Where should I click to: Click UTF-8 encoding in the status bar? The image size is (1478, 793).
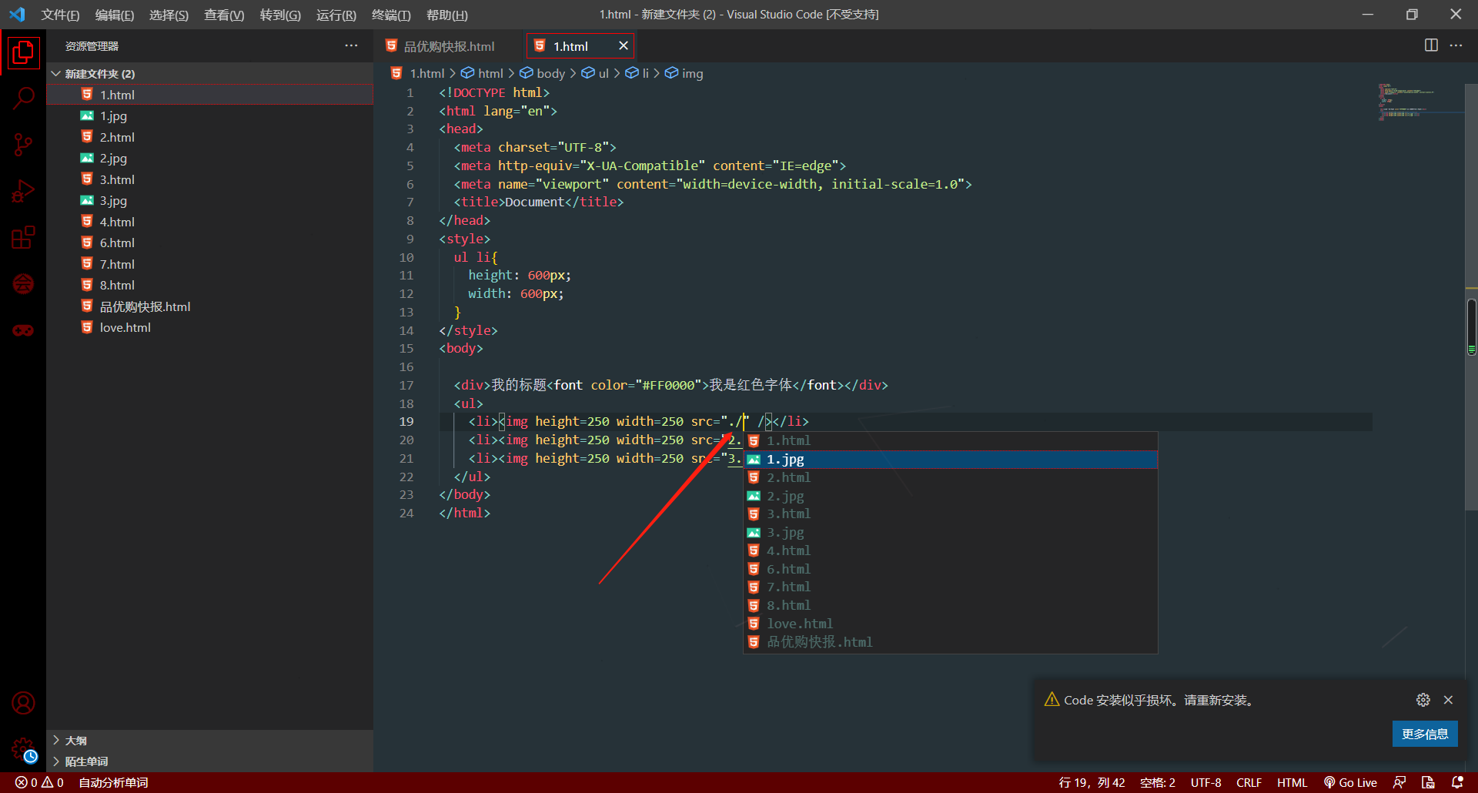1206,782
